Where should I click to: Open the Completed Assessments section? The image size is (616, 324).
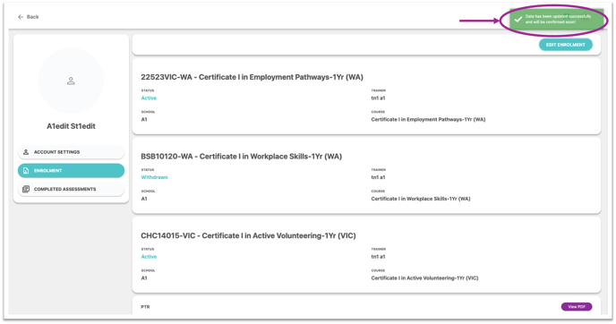pyautogui.click(x=71, y=189)
